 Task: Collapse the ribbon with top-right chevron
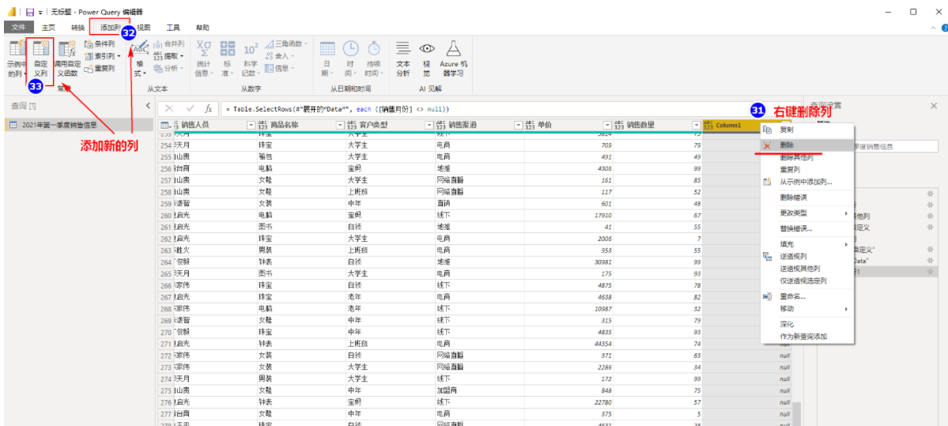[x=934, y=28]
